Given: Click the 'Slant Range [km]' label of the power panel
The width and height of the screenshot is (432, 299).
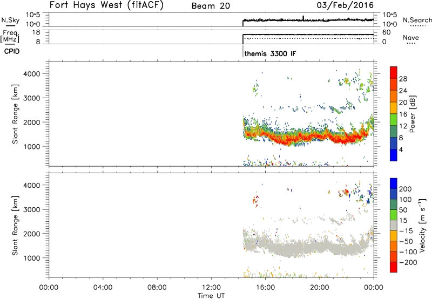Looking at the screenshot, I should click(x=15, y=114).
